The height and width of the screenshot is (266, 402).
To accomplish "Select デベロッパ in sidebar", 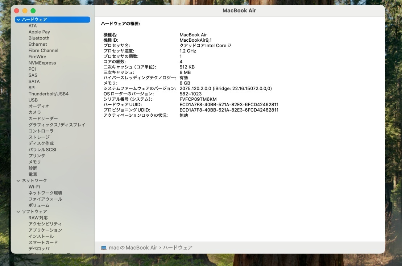I will click(39, 249).
